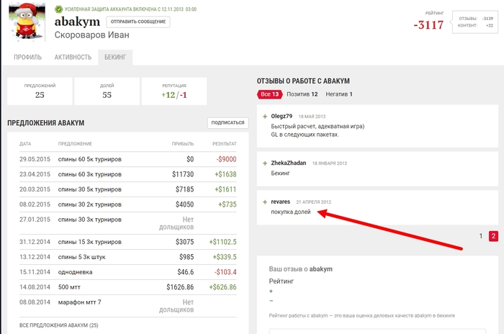Click the Прибыль column header

pyautogui.click(x=183, y=144)
